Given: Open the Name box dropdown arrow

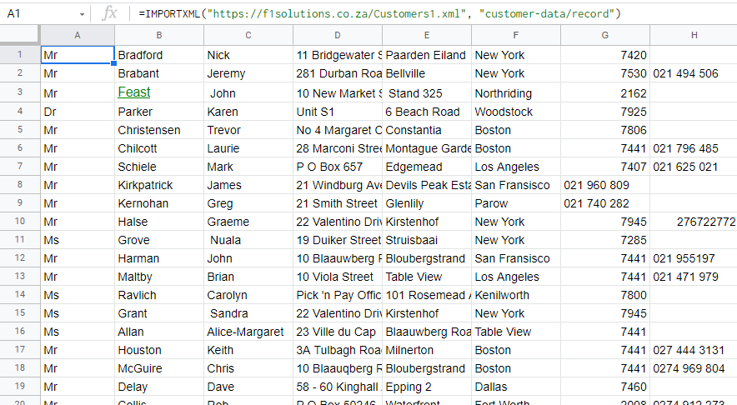Looking at the screenshot, I should click(x=82, y=15).
